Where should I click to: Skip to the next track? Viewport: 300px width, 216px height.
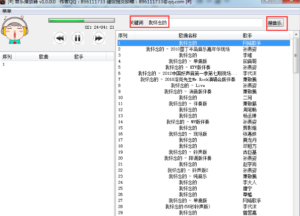tap(99, 38)
